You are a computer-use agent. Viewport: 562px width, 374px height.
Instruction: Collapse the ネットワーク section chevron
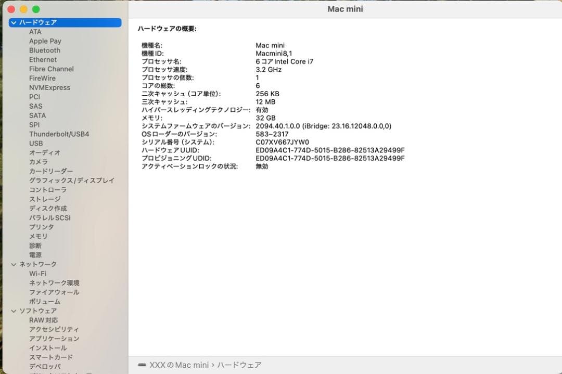[x=14, y=264]
